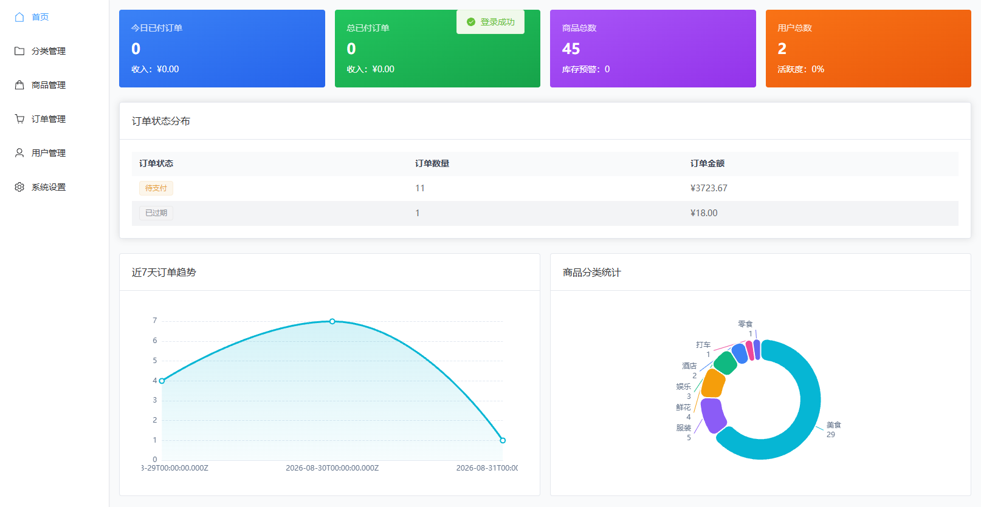Viewport: 981px width, 507px height.
Task: Click the 登录成功 notification message
Action: (x=490, y=22)
